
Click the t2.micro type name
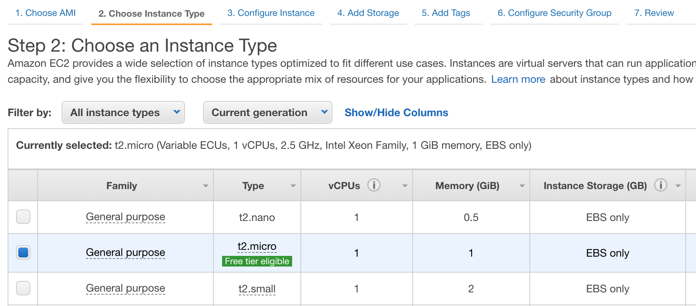pos(257,246)
